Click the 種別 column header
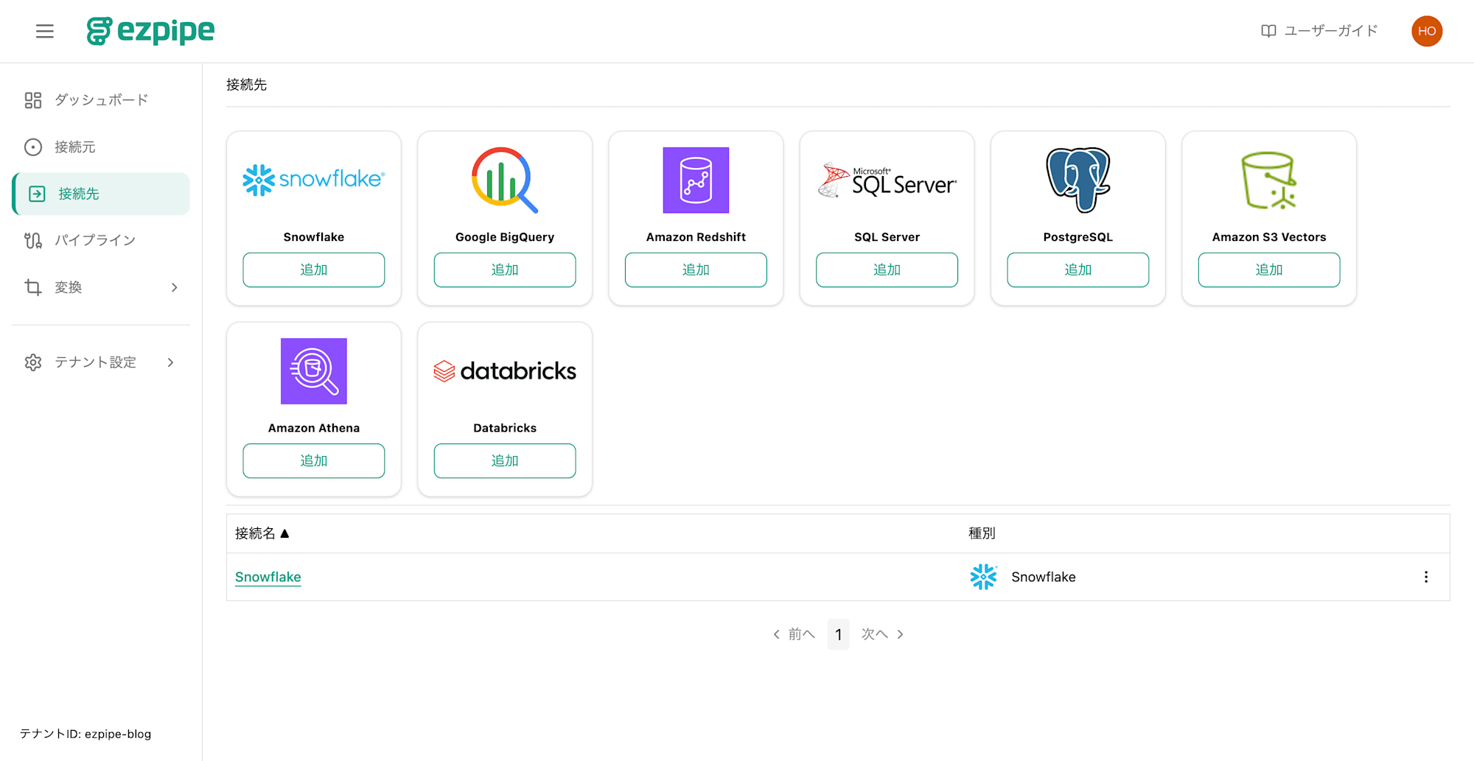The image size is (1474, 761). [982, 533]
